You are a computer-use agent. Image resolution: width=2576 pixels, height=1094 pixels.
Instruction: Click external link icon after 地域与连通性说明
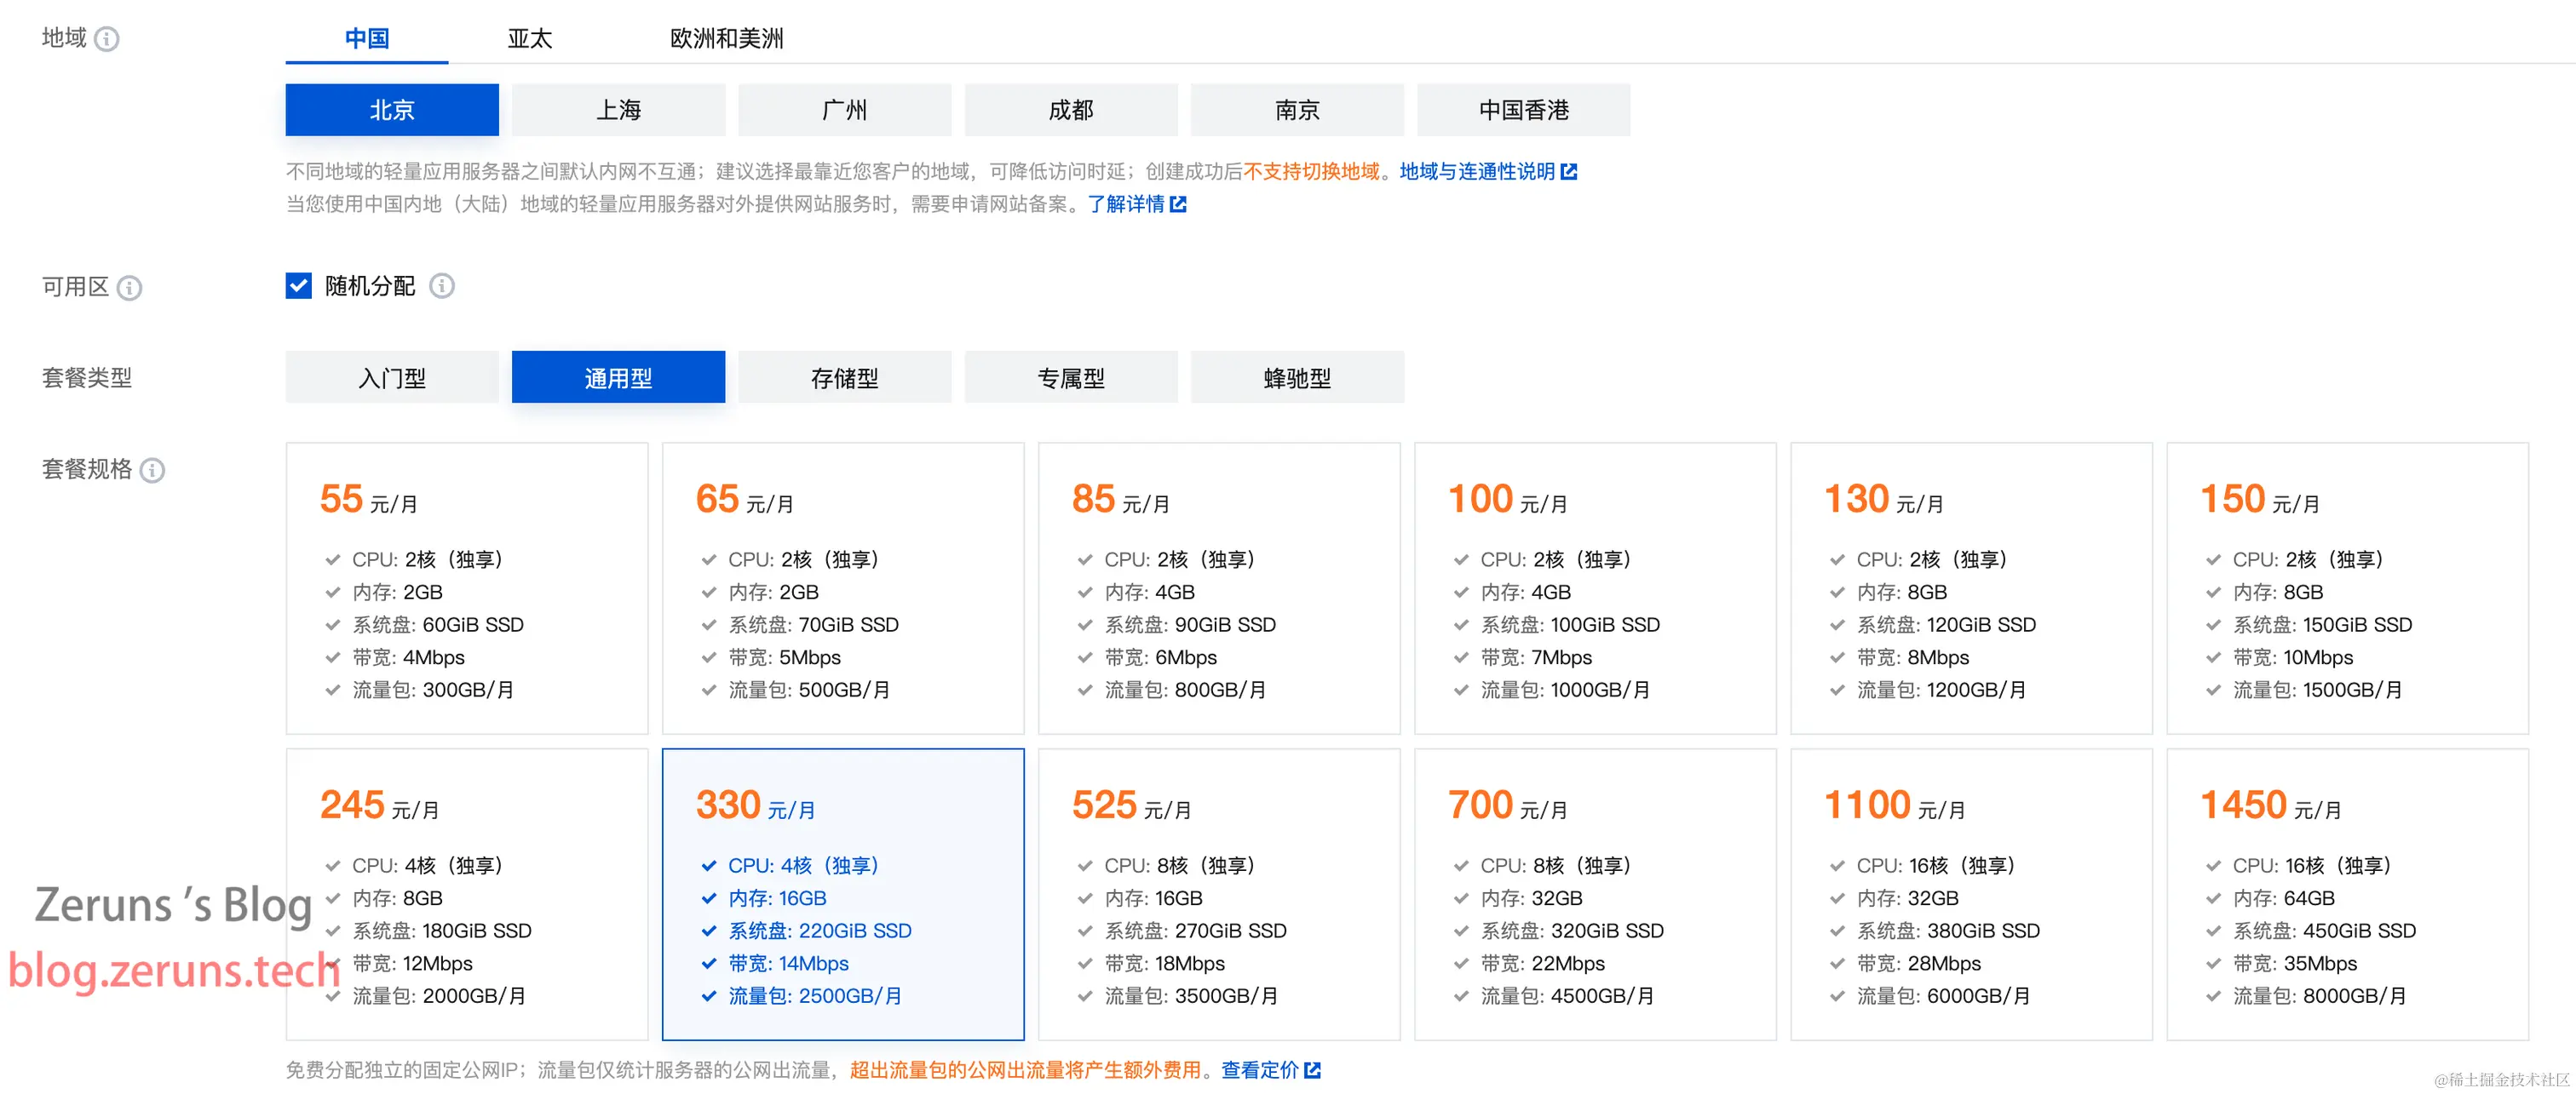click(1569, 172)
